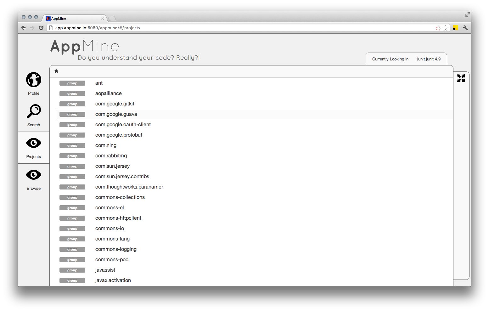Open the browser wrench settings menu
489x311 pixels.
point(465,28)
